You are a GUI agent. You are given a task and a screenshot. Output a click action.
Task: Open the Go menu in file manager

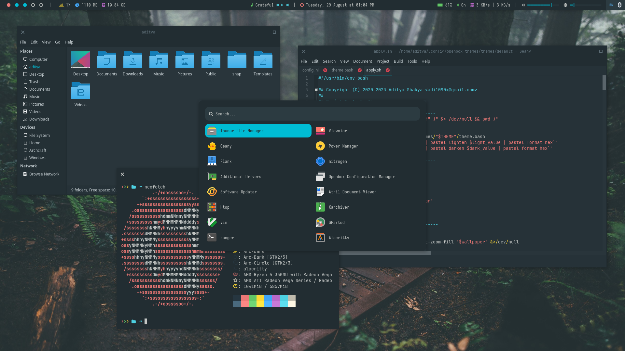pos(58,42)
